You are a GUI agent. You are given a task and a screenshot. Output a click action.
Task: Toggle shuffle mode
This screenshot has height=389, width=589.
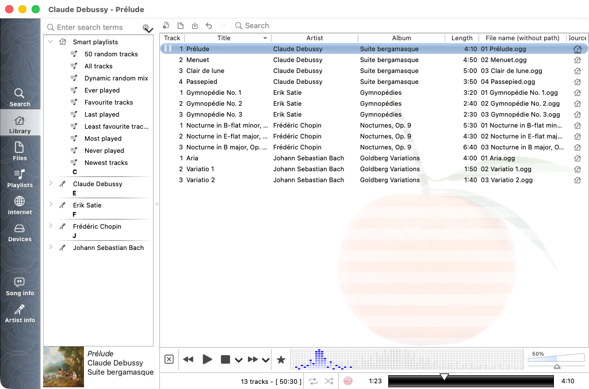[x=328, y=381]
